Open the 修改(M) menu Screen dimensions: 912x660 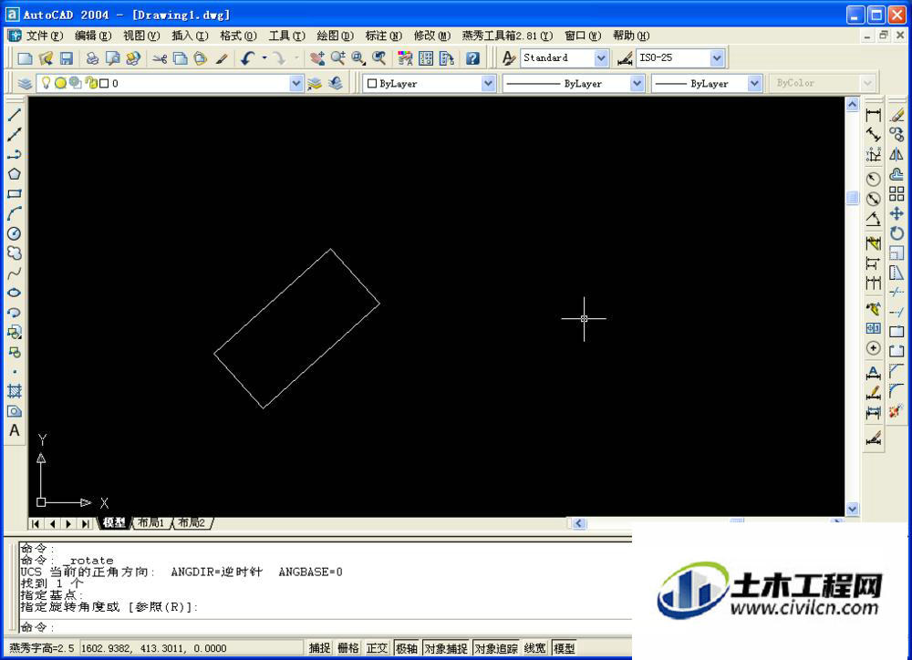(x=431, y=36)
